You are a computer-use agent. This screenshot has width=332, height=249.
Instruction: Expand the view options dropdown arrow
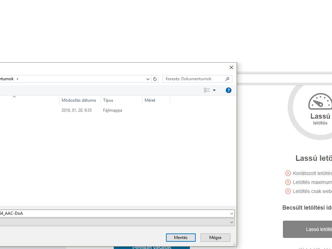214,90
